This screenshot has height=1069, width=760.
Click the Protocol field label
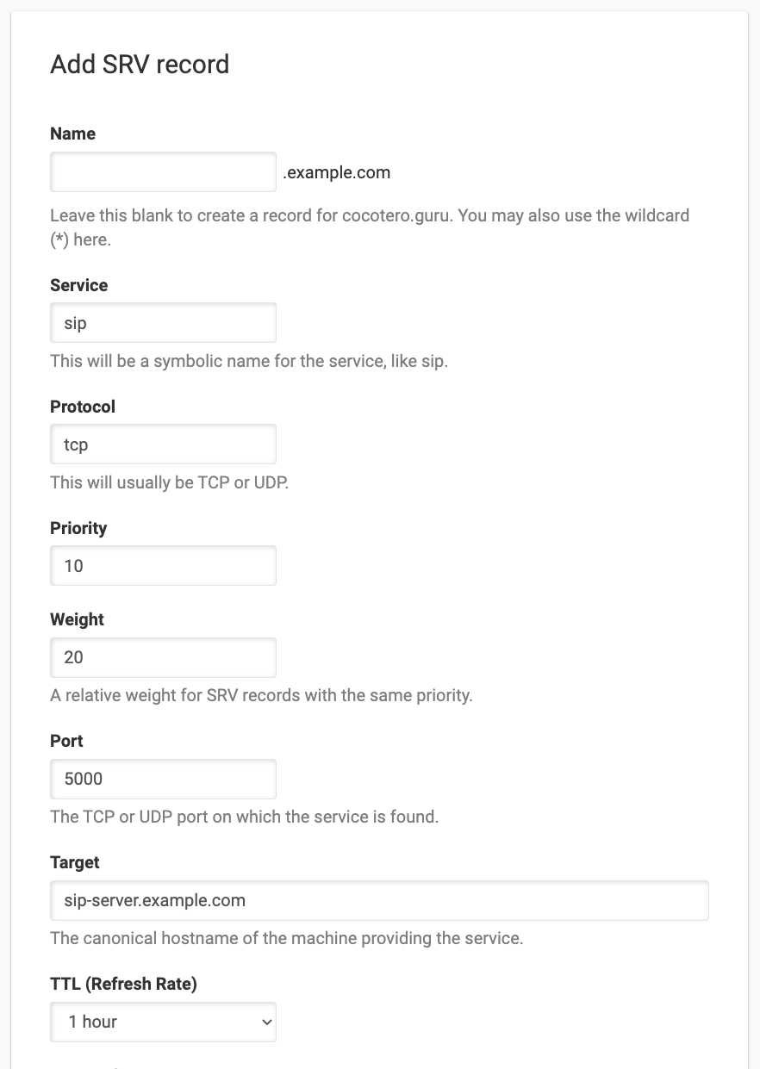(83, 407)
